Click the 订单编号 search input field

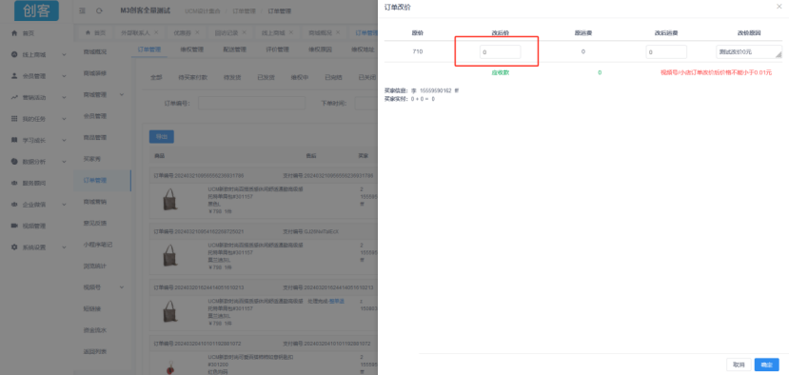point(251,103)
